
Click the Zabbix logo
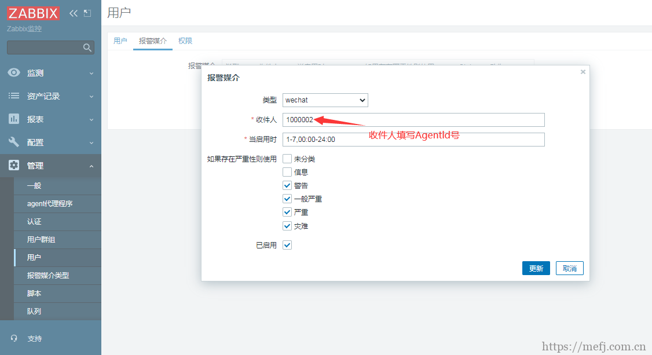click(33, 13)
